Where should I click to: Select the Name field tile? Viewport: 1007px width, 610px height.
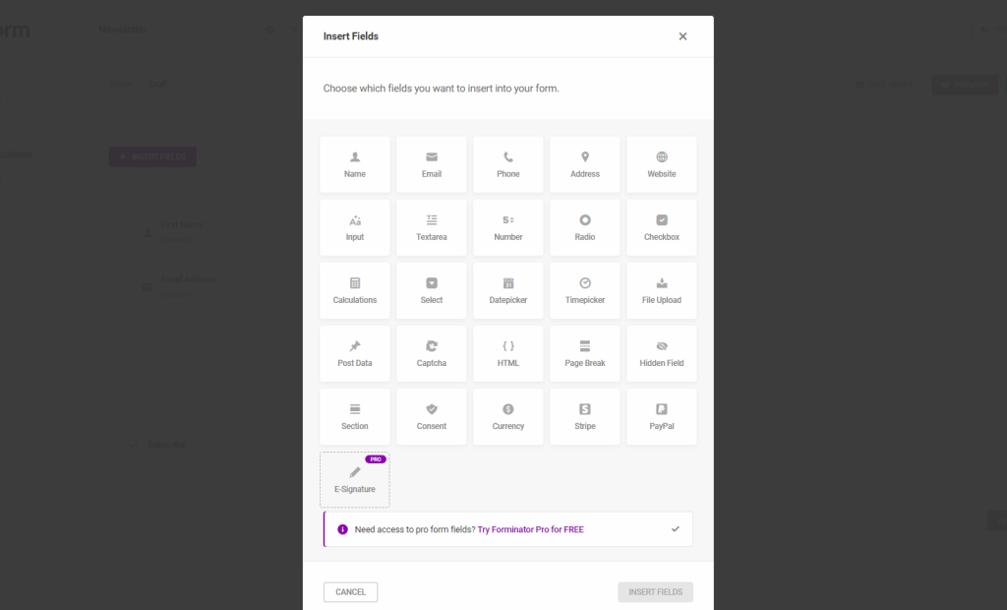tap(354, 164)
